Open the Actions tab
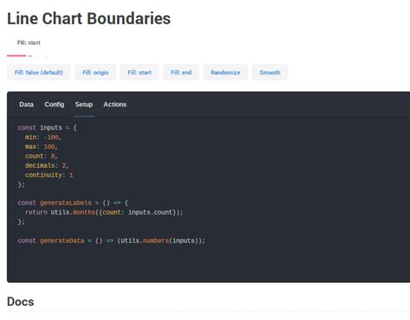The height and width of the screenshot is (320, 410). pyautogui.click(x=115, y=105)
